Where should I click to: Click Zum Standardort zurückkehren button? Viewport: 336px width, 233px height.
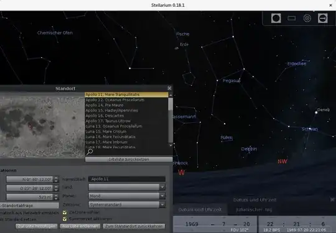click(x=134, y=226)
